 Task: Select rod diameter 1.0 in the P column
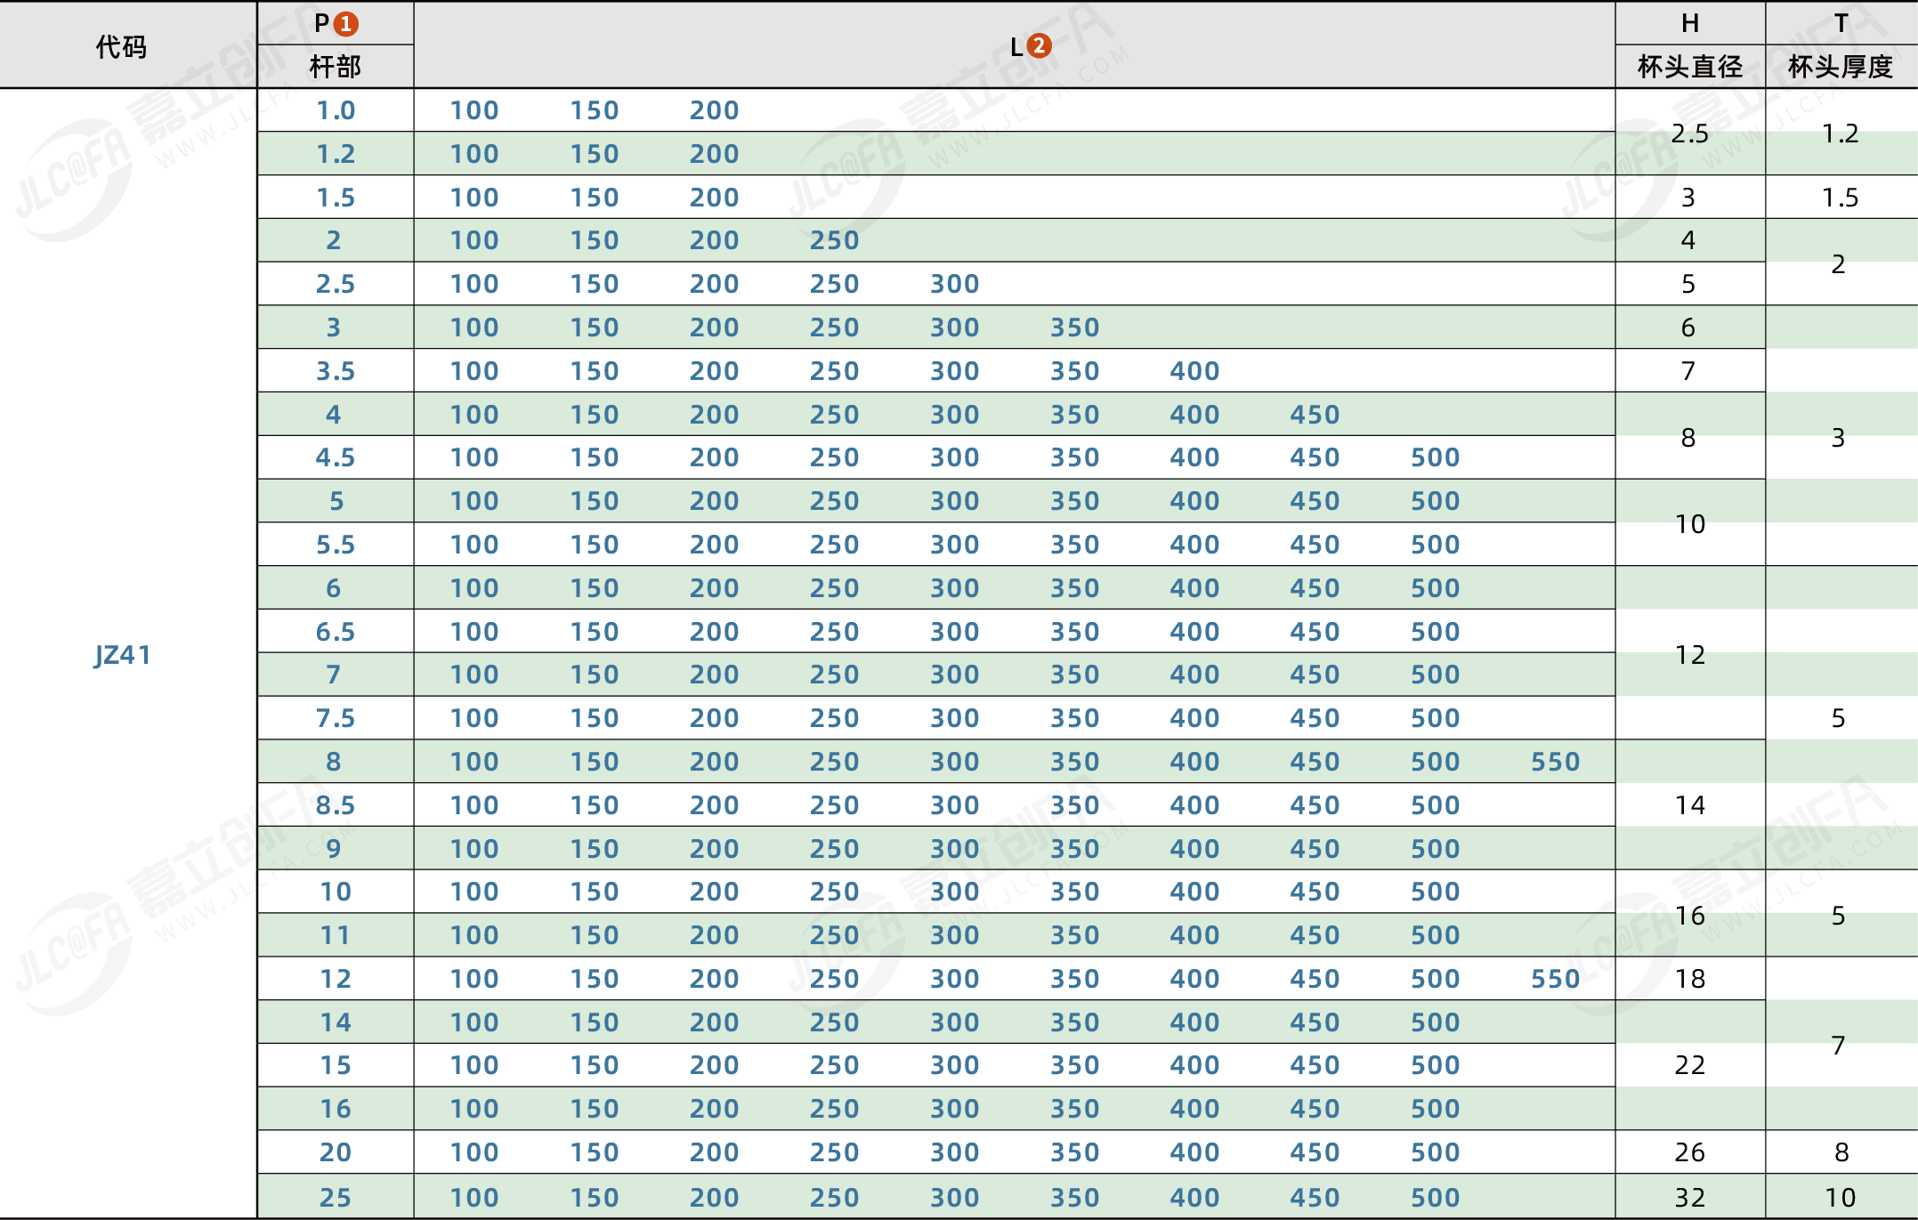pyautogui.click(x=336, y=110)
